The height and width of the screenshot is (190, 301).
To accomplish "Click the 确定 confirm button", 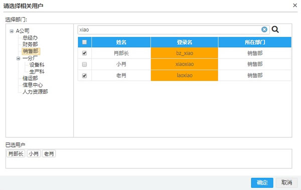I will (x=262, y=182).
